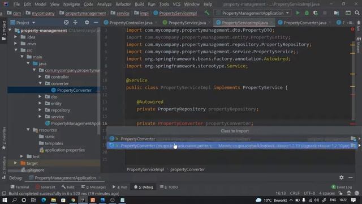Click UTF-8 encoding in status bar

click(309, 193)
